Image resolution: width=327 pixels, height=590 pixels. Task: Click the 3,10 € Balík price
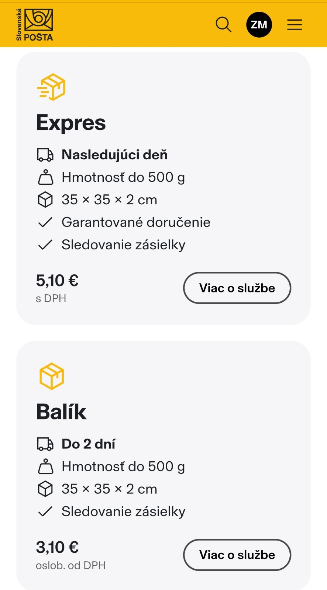(57, 548)
